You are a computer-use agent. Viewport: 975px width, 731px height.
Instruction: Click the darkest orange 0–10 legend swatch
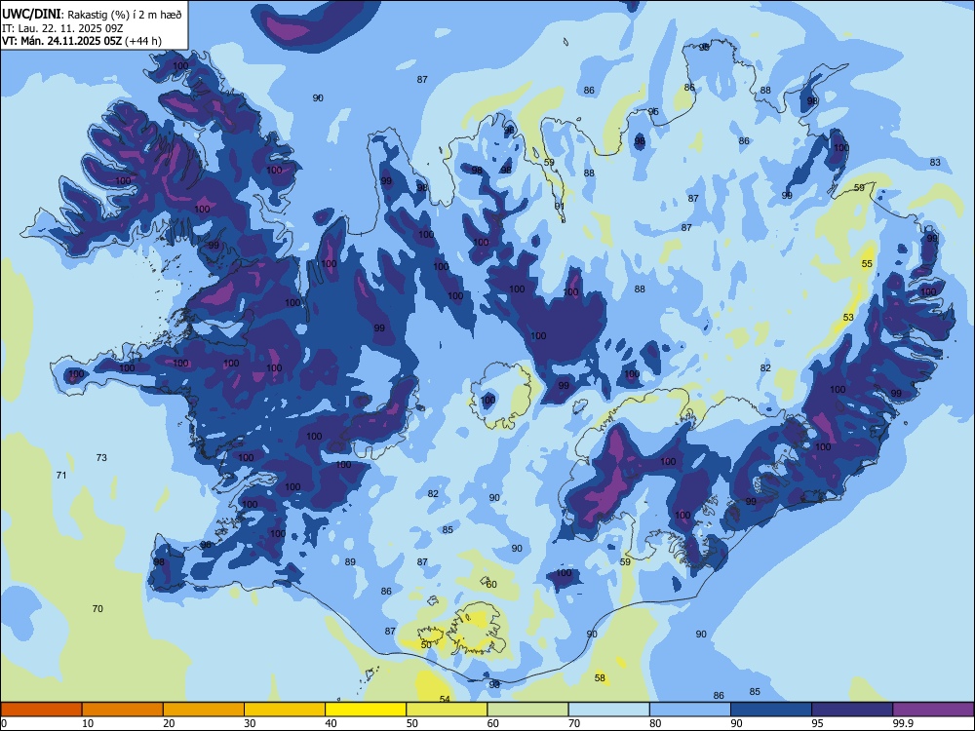pyautogui.click(x=41, y=710)
